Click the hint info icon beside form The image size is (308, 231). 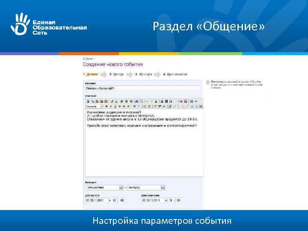207,82
